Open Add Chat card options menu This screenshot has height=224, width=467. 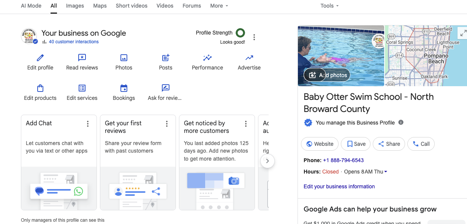tap(88, 124)
